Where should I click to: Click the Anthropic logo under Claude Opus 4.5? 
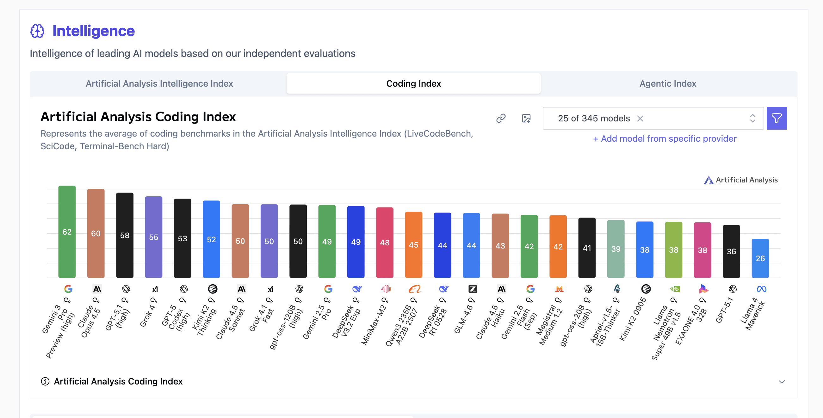coord(97,289)
